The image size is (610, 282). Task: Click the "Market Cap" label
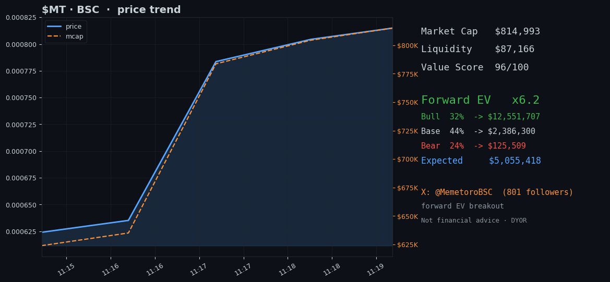click(449, 31)
